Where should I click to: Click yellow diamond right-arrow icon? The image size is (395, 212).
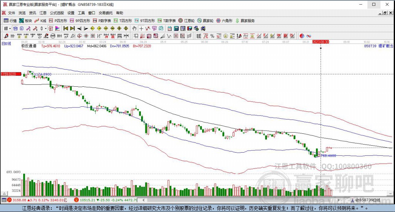pos(99,29)
